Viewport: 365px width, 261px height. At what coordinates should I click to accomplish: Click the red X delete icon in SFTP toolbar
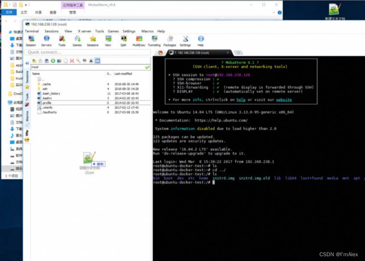72,61
